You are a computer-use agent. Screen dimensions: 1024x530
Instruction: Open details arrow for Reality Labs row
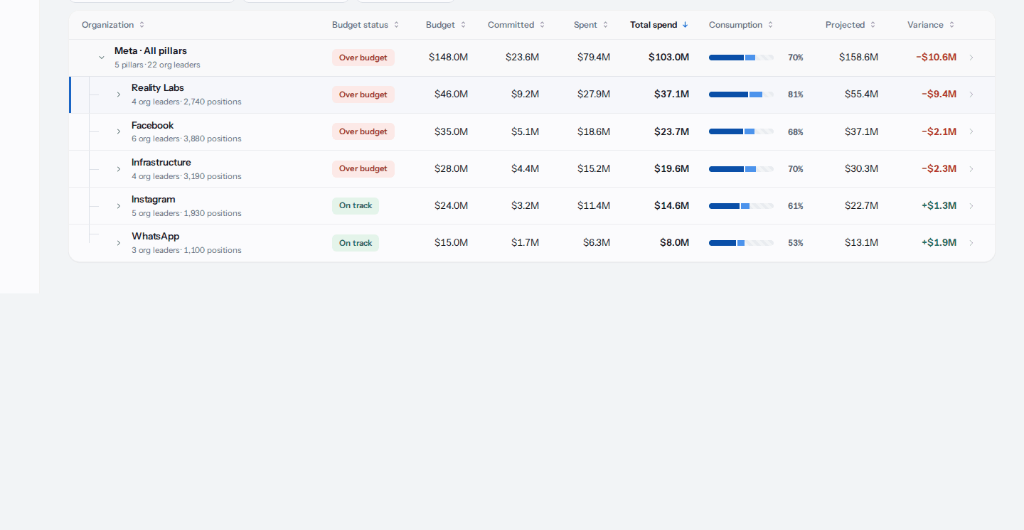pyautogui.click(x=971, y=94)
